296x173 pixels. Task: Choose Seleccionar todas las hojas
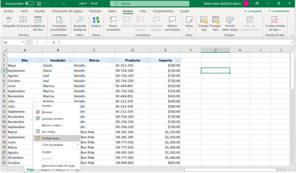pos(57,166)
